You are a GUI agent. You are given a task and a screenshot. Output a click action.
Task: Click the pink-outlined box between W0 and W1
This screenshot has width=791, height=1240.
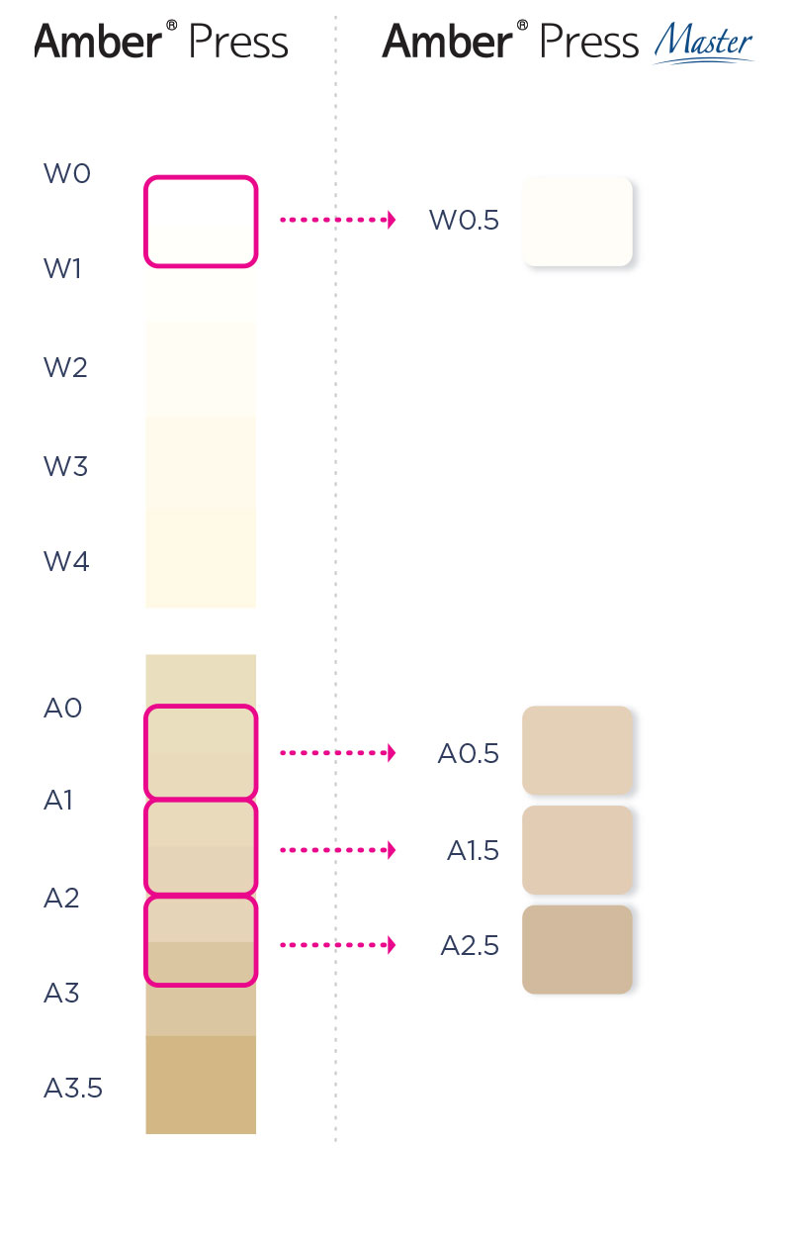201,222
